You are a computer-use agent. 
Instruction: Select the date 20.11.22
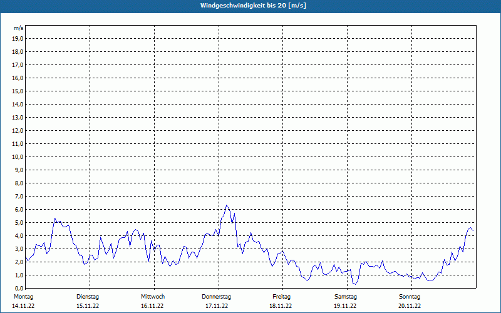(x=410, y=306)
